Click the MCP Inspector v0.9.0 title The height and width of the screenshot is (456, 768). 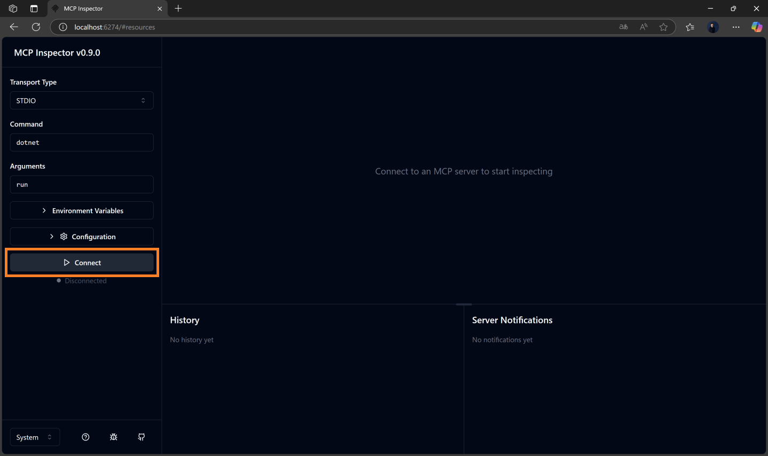[57, 53]
